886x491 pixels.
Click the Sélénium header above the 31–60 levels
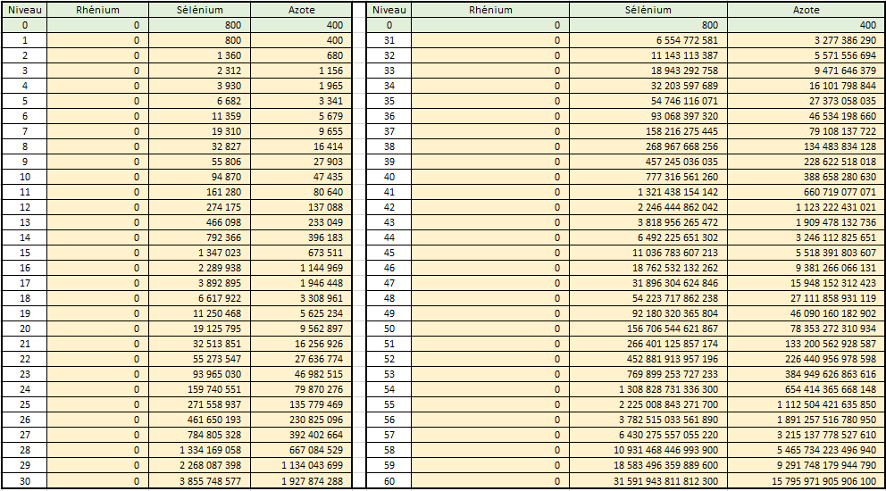point(648,10)
